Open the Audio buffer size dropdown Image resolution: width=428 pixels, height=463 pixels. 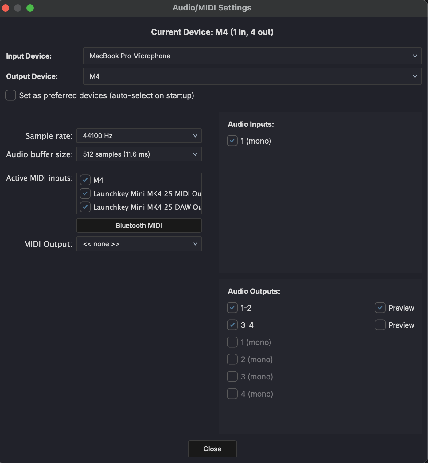click(x=139, y=154)
